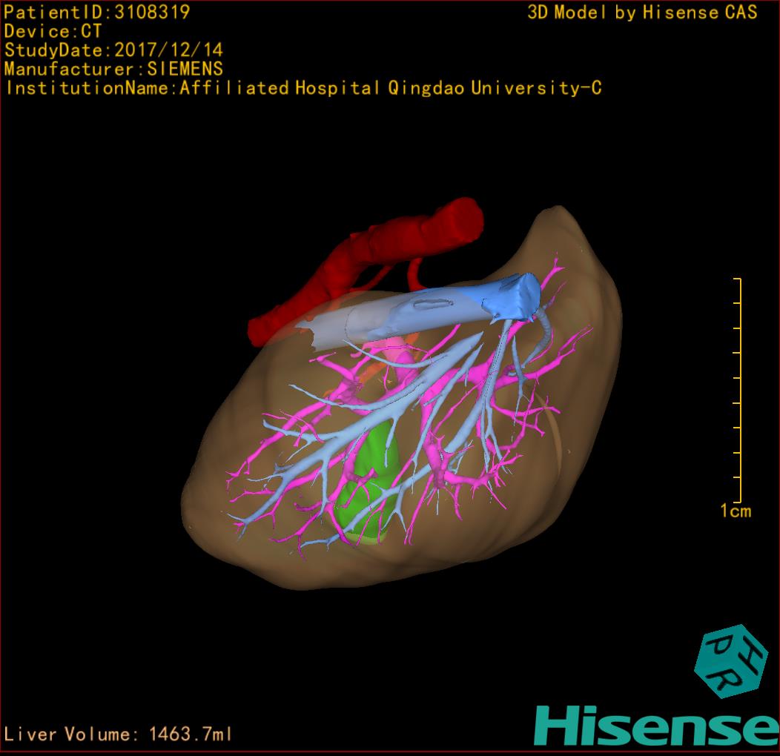Click "3D Model by Hisense CAS" text

tap(642, 12)
